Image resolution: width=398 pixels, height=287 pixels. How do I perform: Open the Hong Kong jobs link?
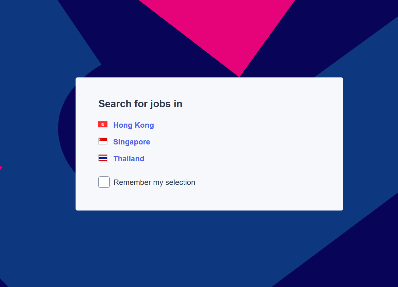(133, 125)
